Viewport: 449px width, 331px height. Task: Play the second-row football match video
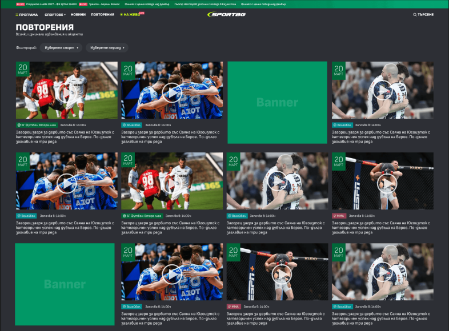click(x=172, y=183)
